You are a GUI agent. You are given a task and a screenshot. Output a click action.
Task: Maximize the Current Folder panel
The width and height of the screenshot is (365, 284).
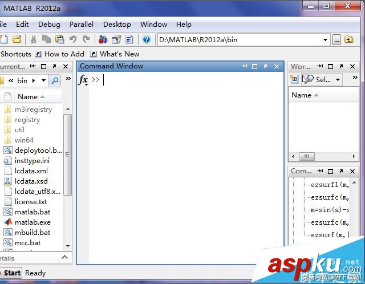coord(43,67)
